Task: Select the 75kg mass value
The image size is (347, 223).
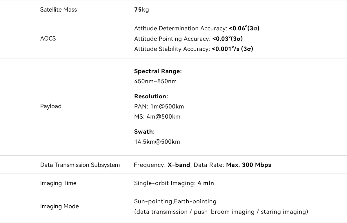Action: pos(141,10)
